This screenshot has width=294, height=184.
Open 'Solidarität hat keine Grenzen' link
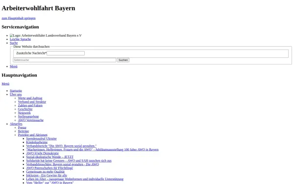point(69,161)
